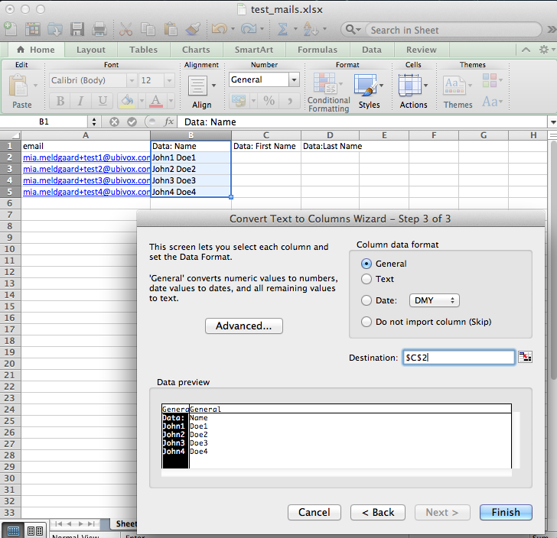Viewport: 557px width, 538px height.
Task: Click the Format Painter brush icon
Action: 193,30
